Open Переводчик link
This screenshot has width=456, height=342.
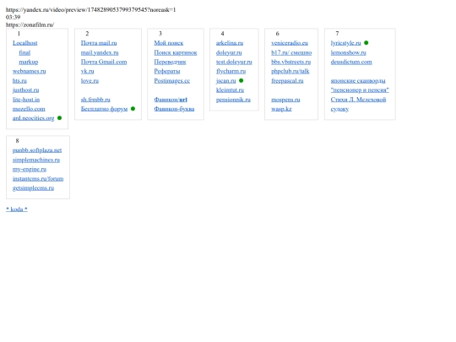tap(170, 62)
